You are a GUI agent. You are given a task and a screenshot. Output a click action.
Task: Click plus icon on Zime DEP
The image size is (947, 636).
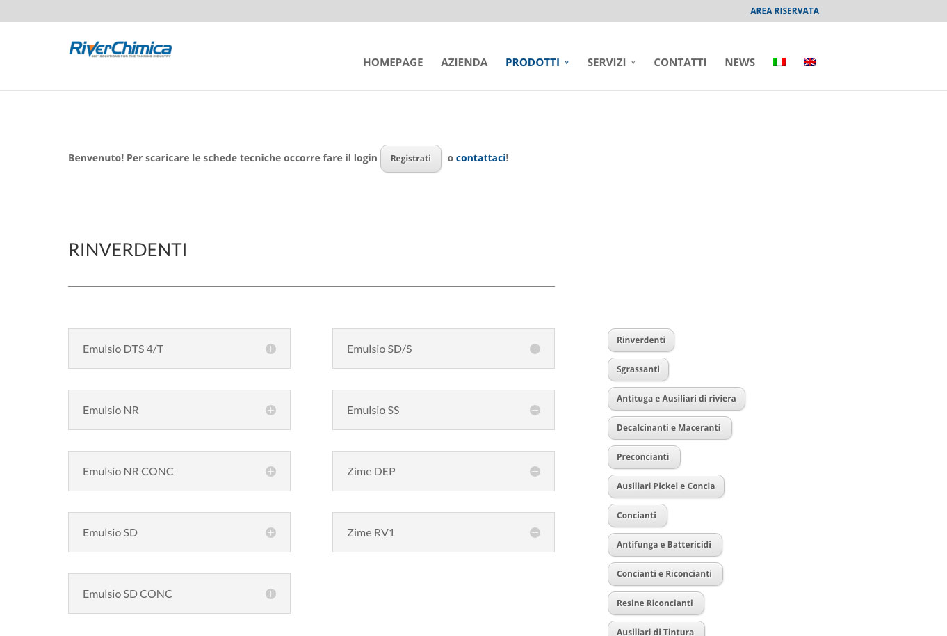point(535,472)
